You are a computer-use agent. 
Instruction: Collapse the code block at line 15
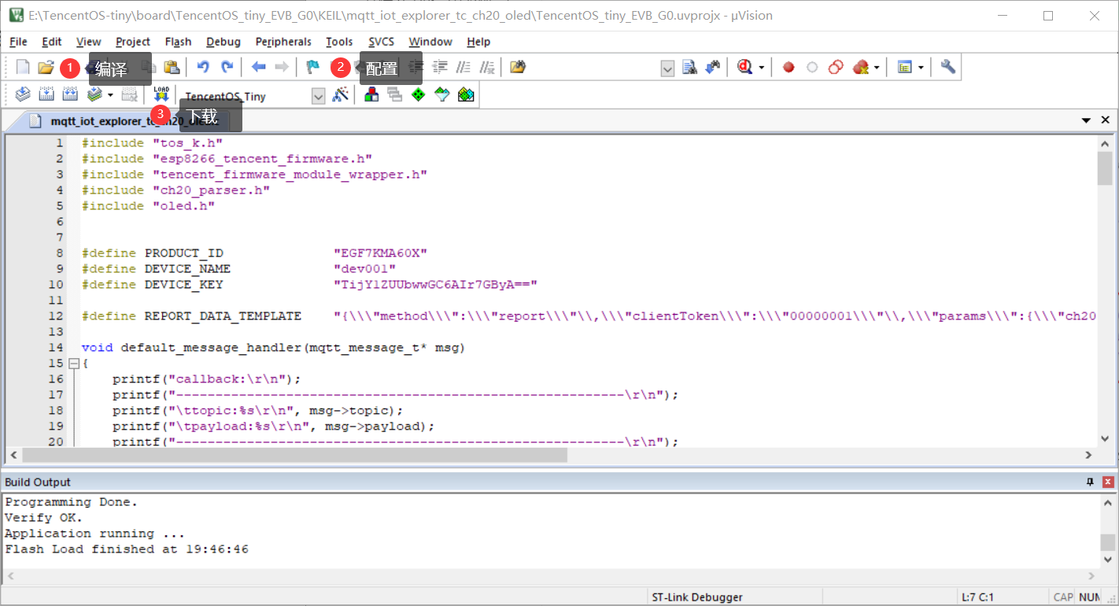click(74, 364)
